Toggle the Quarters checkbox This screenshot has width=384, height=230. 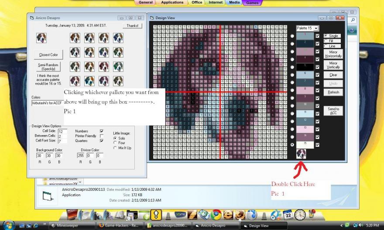(x=102, y=141)
